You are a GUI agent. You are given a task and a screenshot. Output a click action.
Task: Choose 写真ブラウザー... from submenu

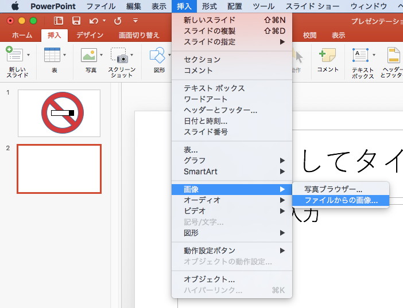[x=340, y=189]
